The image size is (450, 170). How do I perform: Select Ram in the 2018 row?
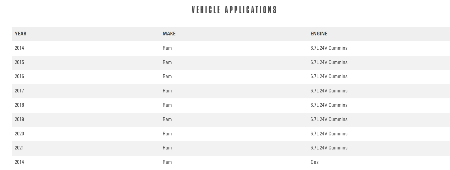pyautogui.click(x=167, y=105)
